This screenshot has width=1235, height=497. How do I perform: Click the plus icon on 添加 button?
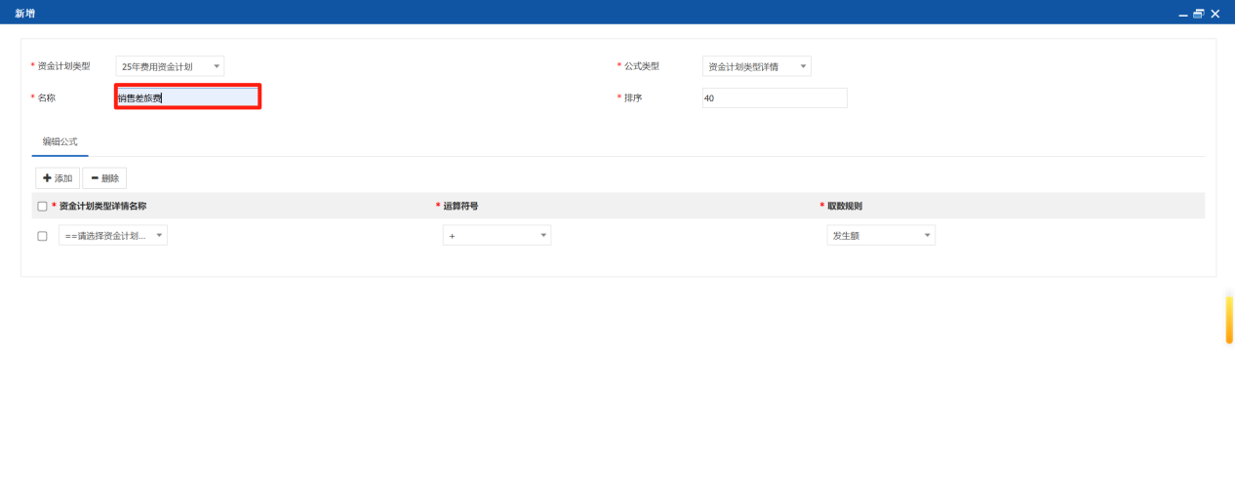coord(47,178)
